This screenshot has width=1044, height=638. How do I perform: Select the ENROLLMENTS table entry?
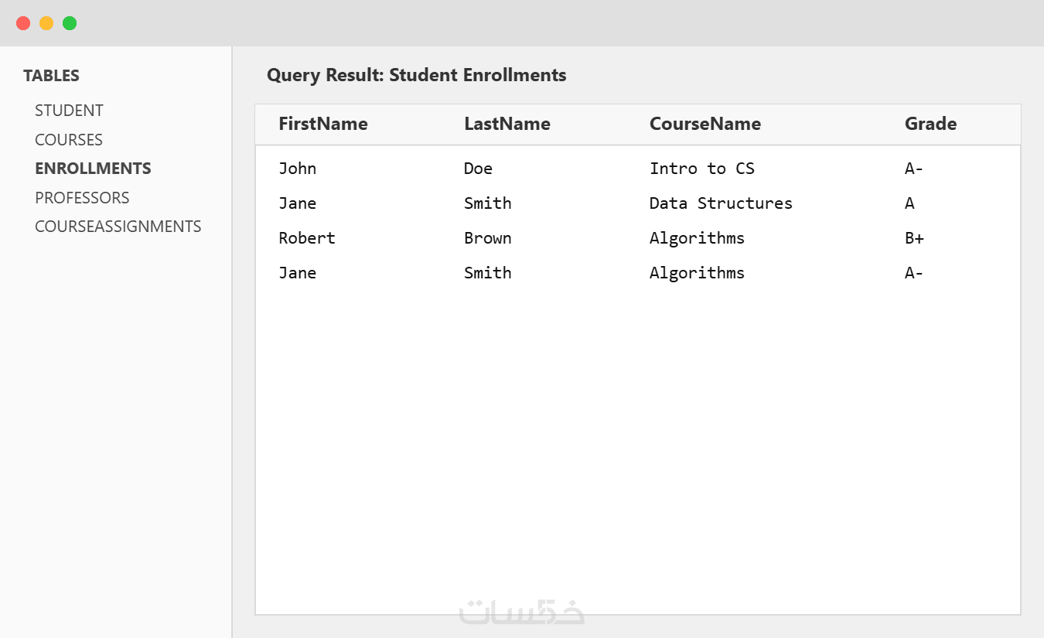(93, 169)
